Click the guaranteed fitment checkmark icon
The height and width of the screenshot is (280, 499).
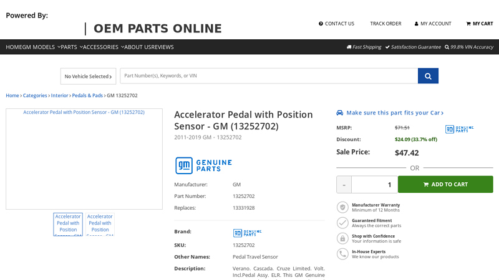click(342, 223)
